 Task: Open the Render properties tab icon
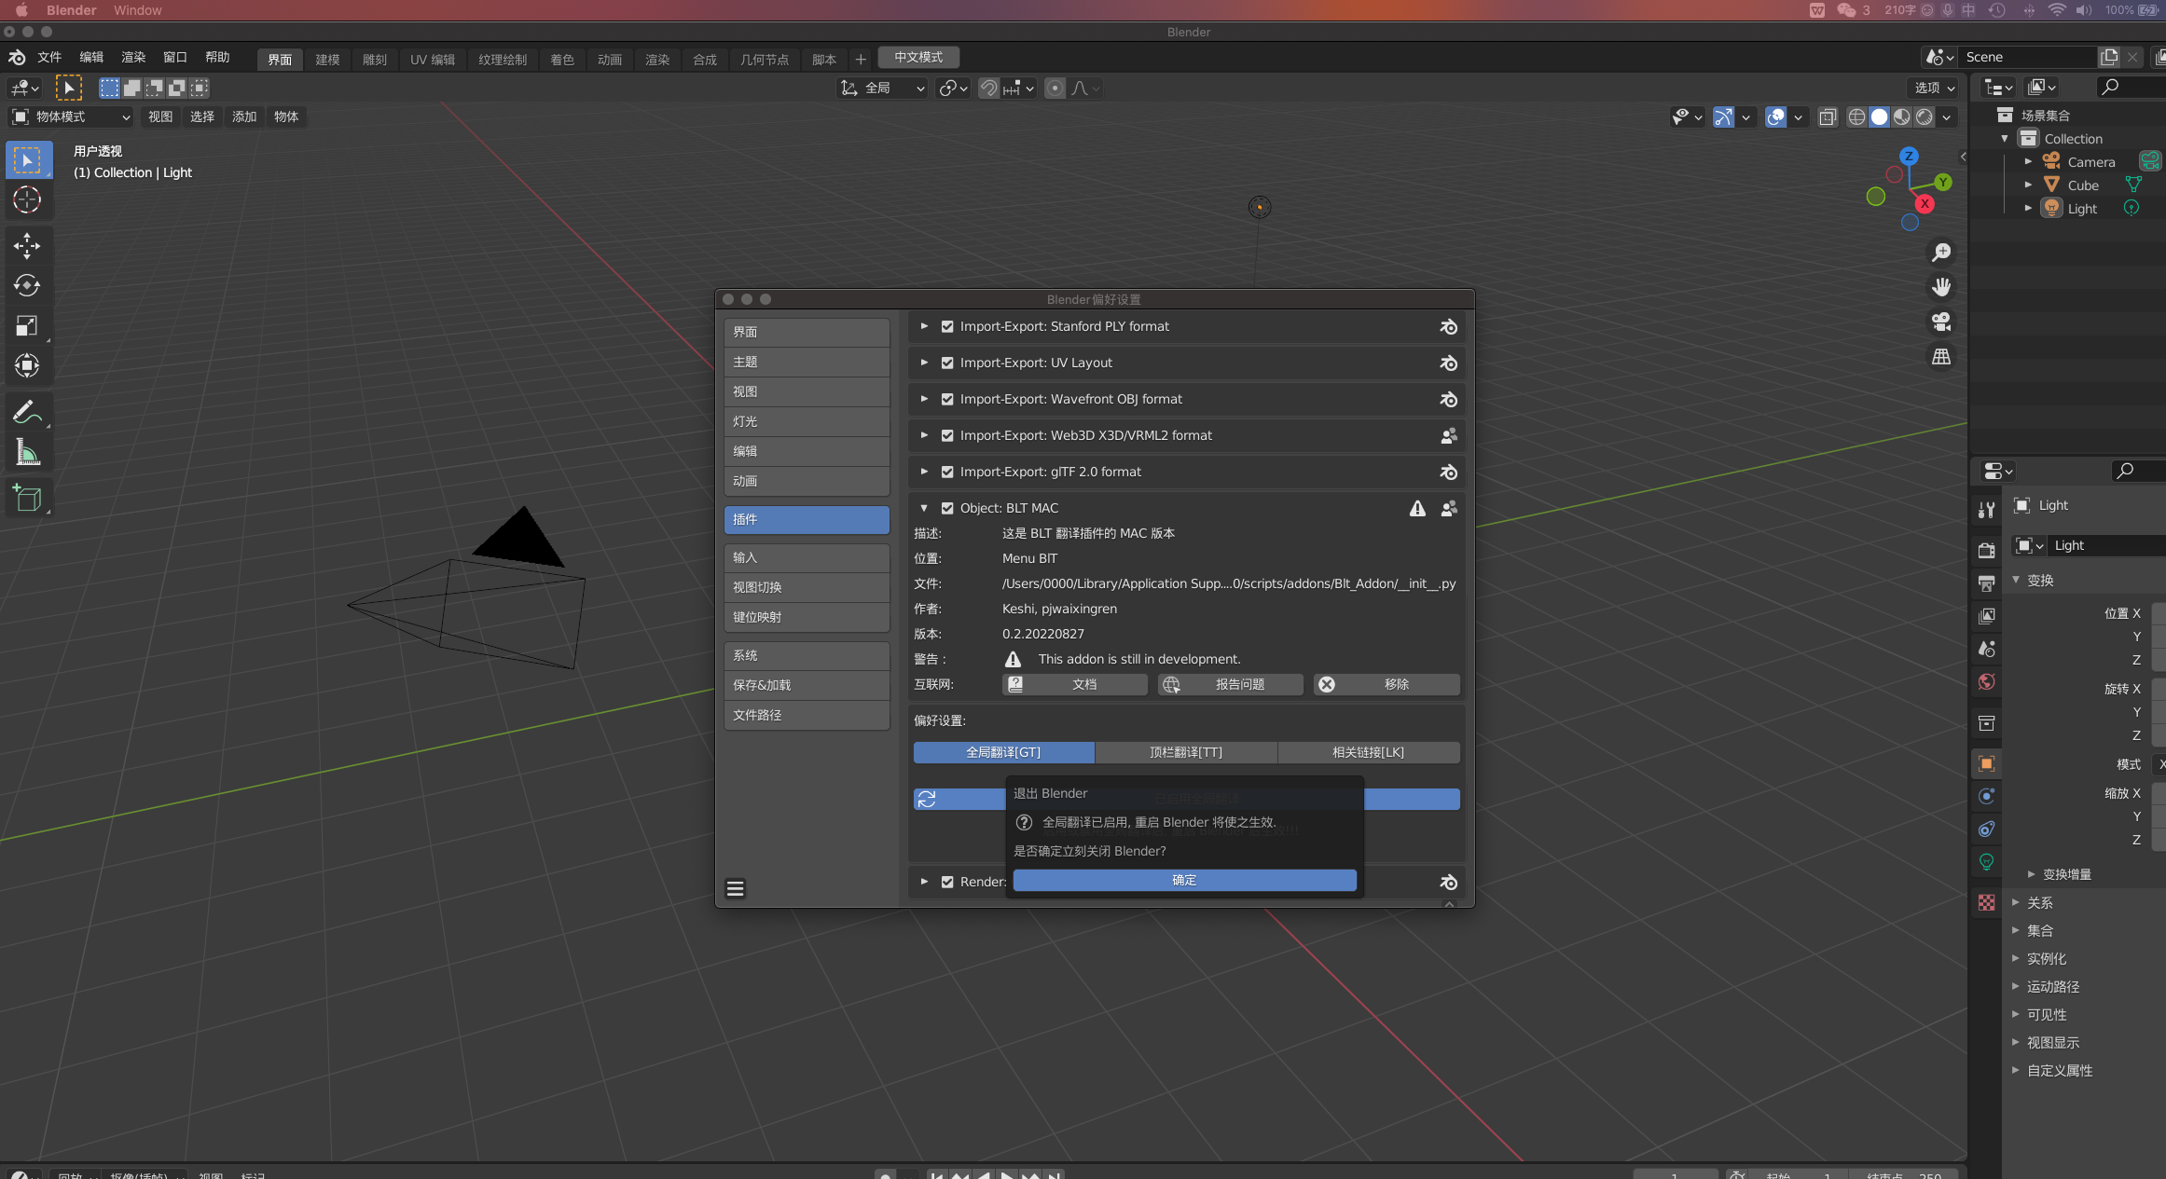(1987, 550)
